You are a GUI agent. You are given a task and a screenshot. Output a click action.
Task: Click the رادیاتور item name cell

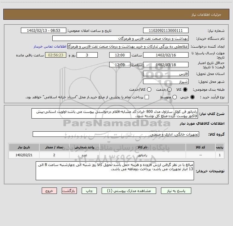[143, 155]
